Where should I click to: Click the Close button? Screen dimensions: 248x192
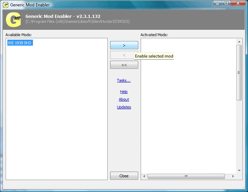124,176
